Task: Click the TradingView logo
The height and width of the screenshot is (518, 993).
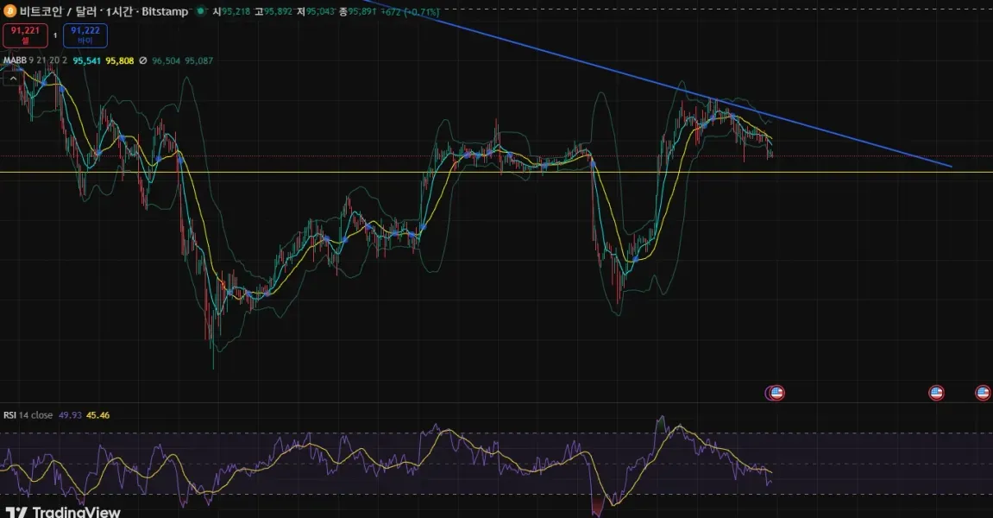Action: [x=63, y=511]
